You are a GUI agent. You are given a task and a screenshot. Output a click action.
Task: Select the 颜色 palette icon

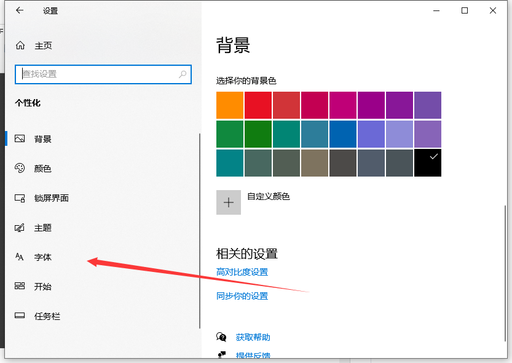pyautogui.click(x=20, y=169)
